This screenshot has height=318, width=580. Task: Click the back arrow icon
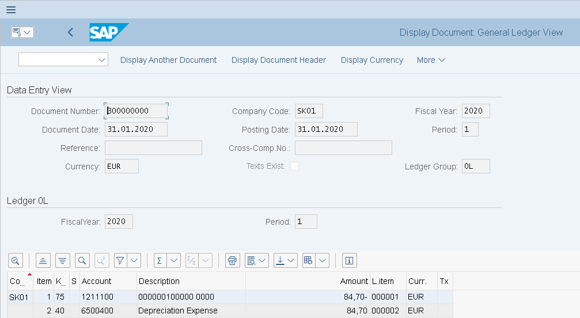tap(71, 32)
